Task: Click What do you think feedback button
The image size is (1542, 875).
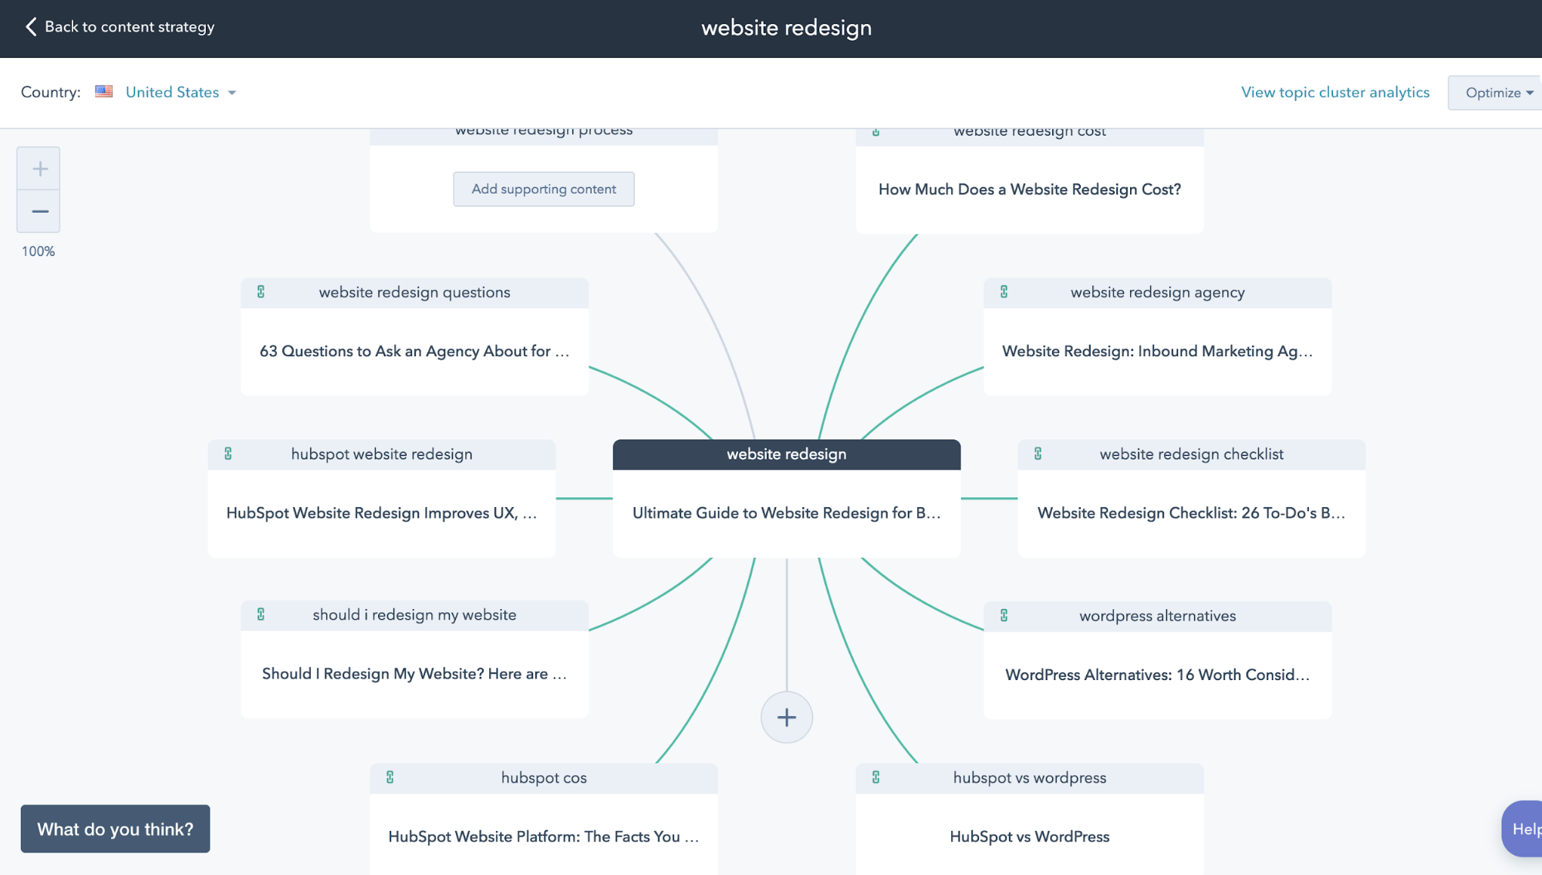Action: point(114,829)
